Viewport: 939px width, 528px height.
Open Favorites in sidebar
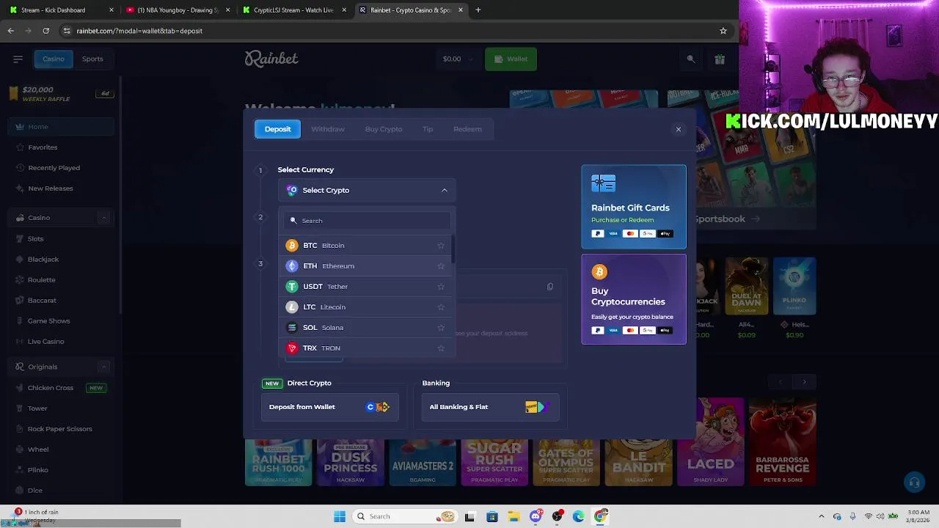point(61,147)
